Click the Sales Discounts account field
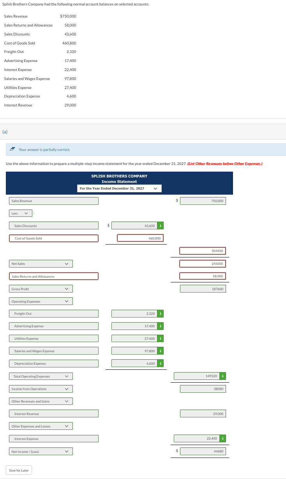Screen dimensions: 286x479 tap(54, 226)
